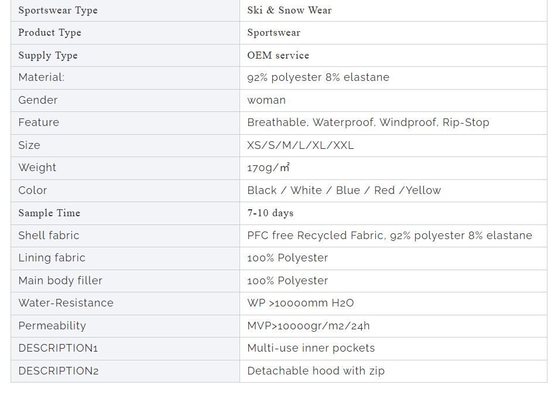Select the Detachable hood with zip text
The height and width of the screenshot is (395, 558).
tap(316, 371)
